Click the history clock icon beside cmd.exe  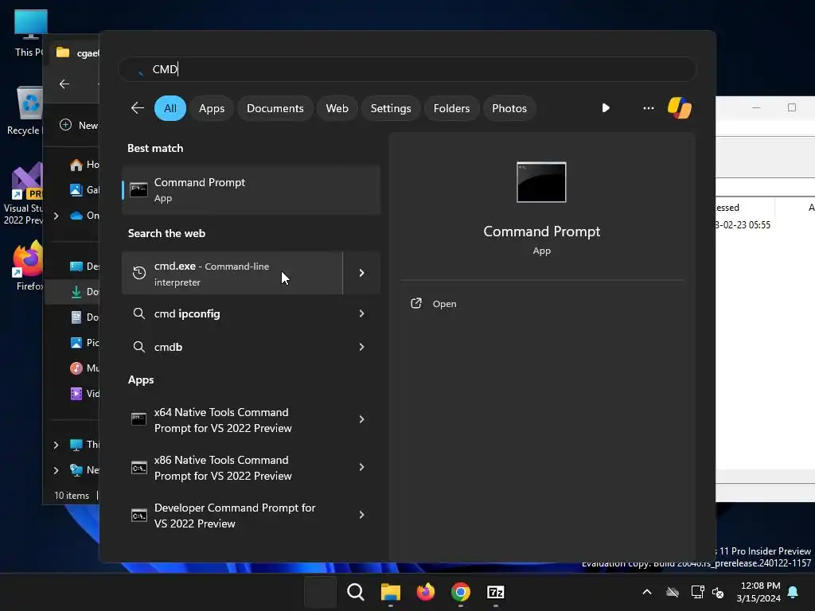(x=138, y=273)
